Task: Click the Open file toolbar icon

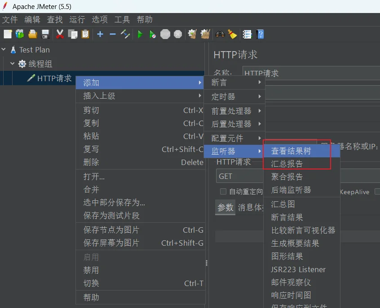Action: pyautogui.click(x=33, y=34)
